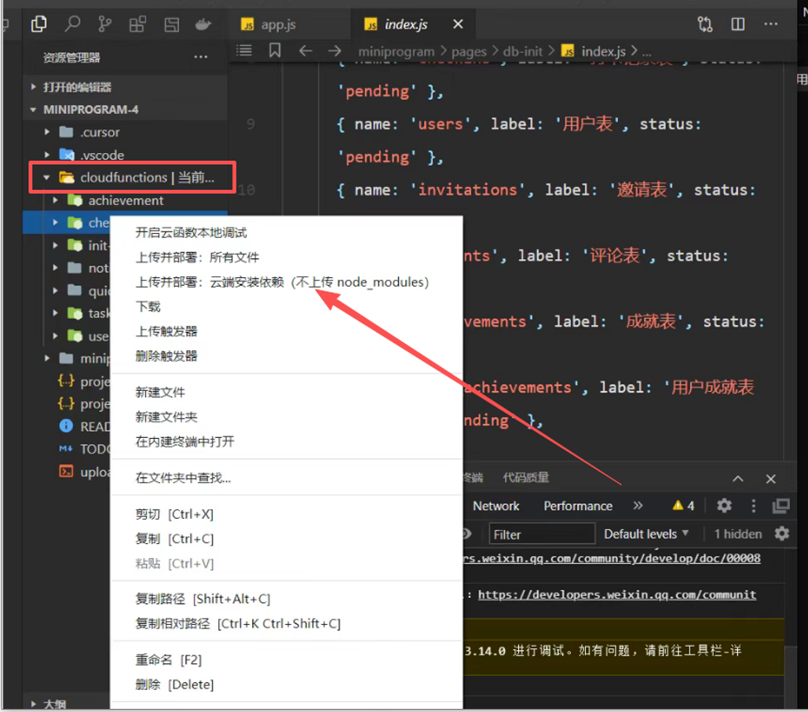This screenshot has height=712, width=808.
Task: Open the compare changes icon at top right
Action: 705,24
